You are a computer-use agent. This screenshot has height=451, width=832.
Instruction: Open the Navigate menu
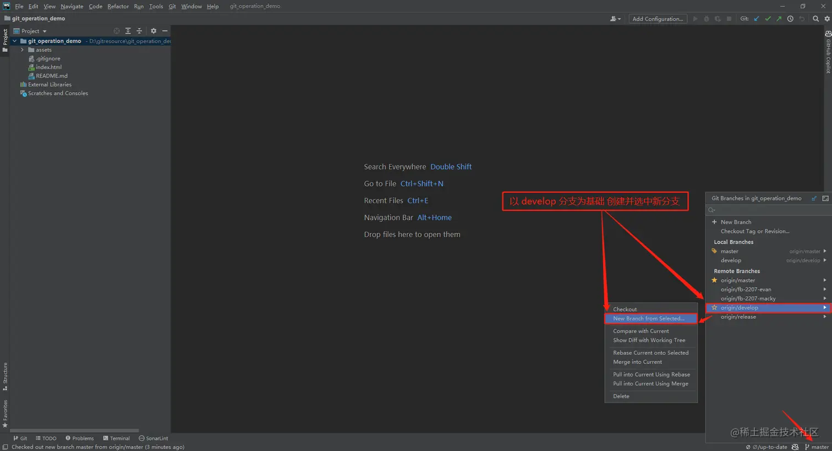point(72,6)
